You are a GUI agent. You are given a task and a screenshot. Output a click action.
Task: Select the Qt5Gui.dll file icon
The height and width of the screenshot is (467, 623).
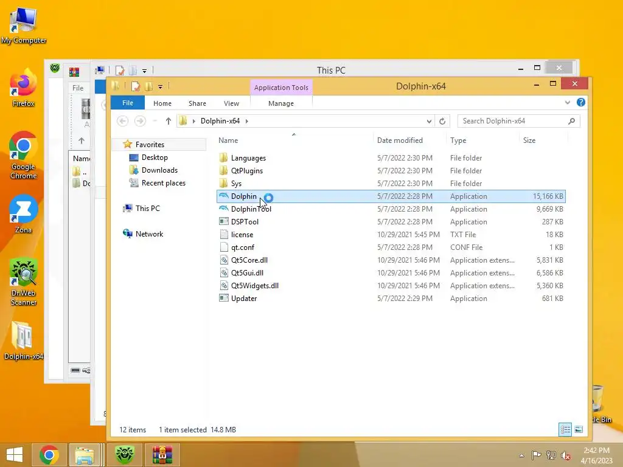coord(224,273)
